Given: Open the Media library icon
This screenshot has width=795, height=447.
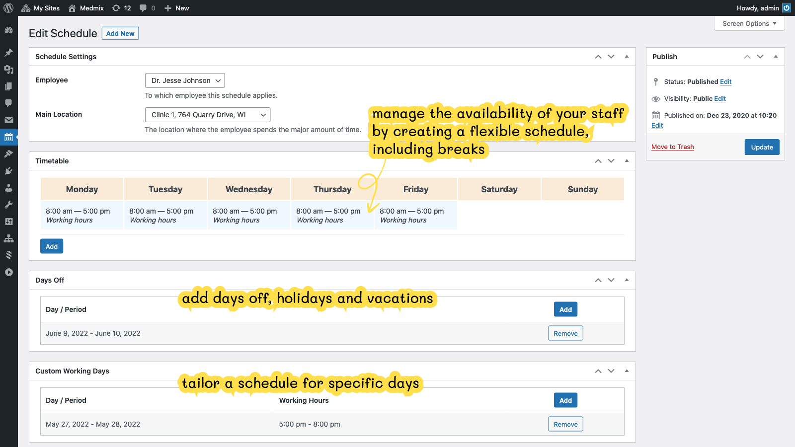Looking at the screenshot, I should tap(8, 70).
